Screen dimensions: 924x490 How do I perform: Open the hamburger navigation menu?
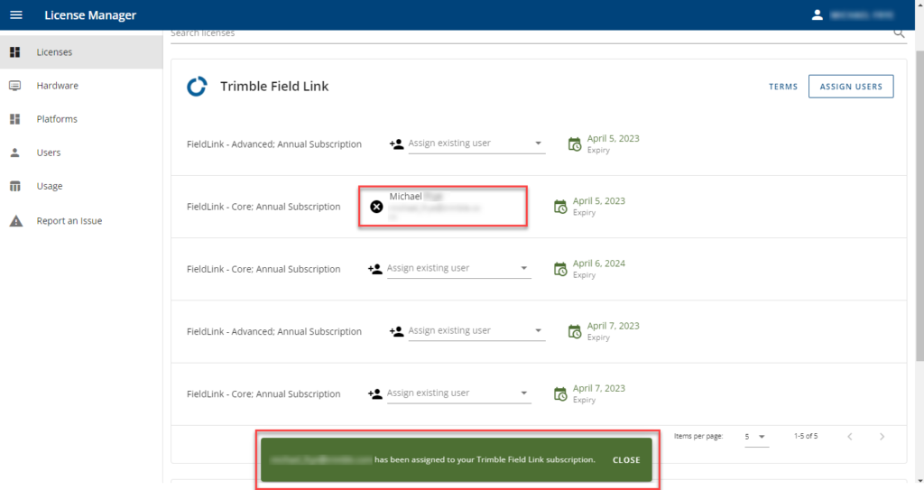pos(16,14)
